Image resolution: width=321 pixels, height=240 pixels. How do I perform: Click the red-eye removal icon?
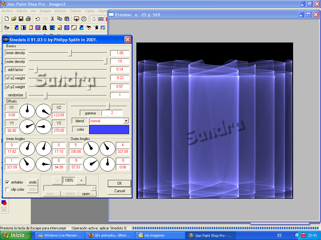(x=88, y=27)
